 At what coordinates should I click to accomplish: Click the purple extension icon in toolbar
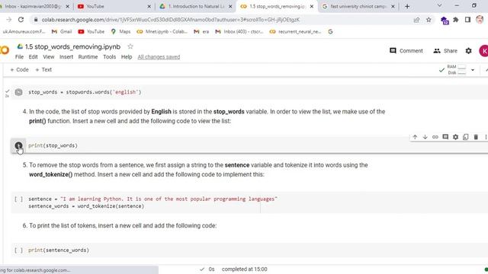coord(445,21)
